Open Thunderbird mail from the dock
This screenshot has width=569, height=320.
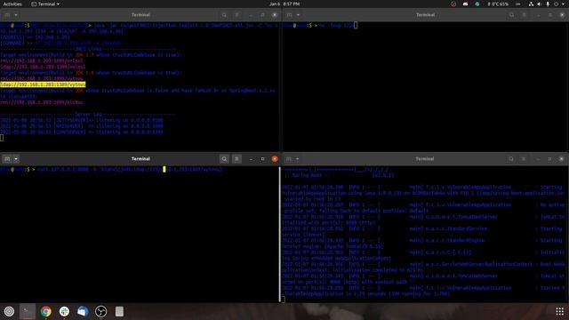point(83,311)
